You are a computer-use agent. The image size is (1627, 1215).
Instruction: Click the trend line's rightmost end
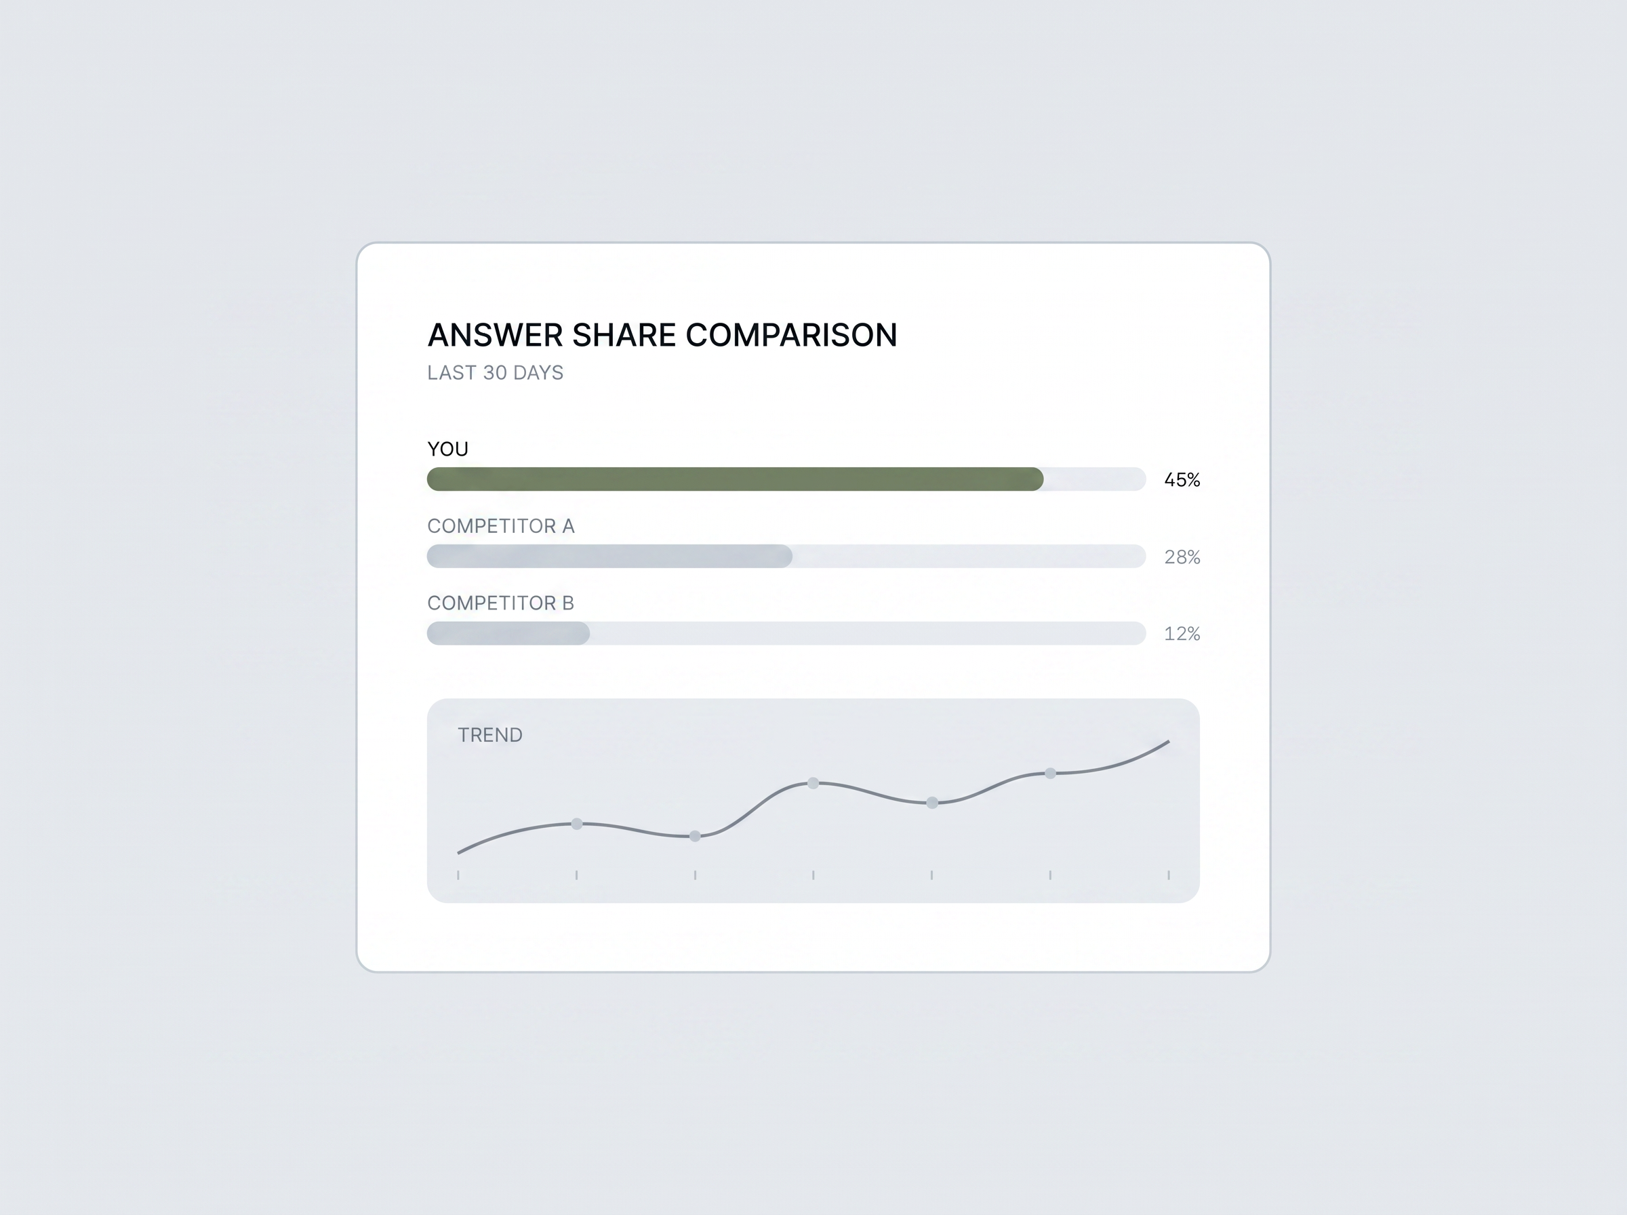(x=1168, y=741)
